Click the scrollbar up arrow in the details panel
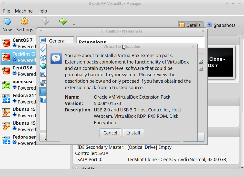244x177 pixels. tap(242, 37)
